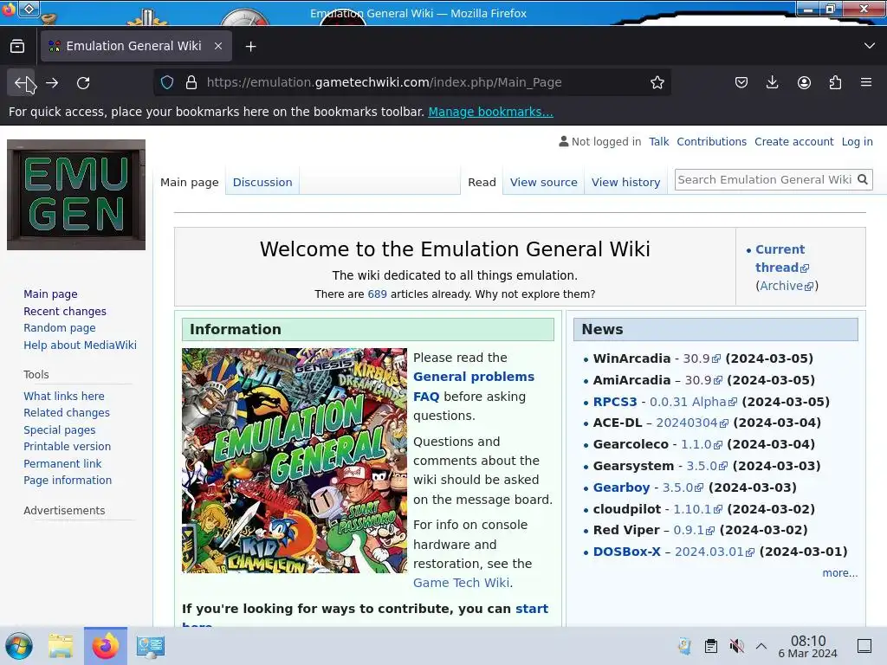Open Page information link

tap(68, 480)
